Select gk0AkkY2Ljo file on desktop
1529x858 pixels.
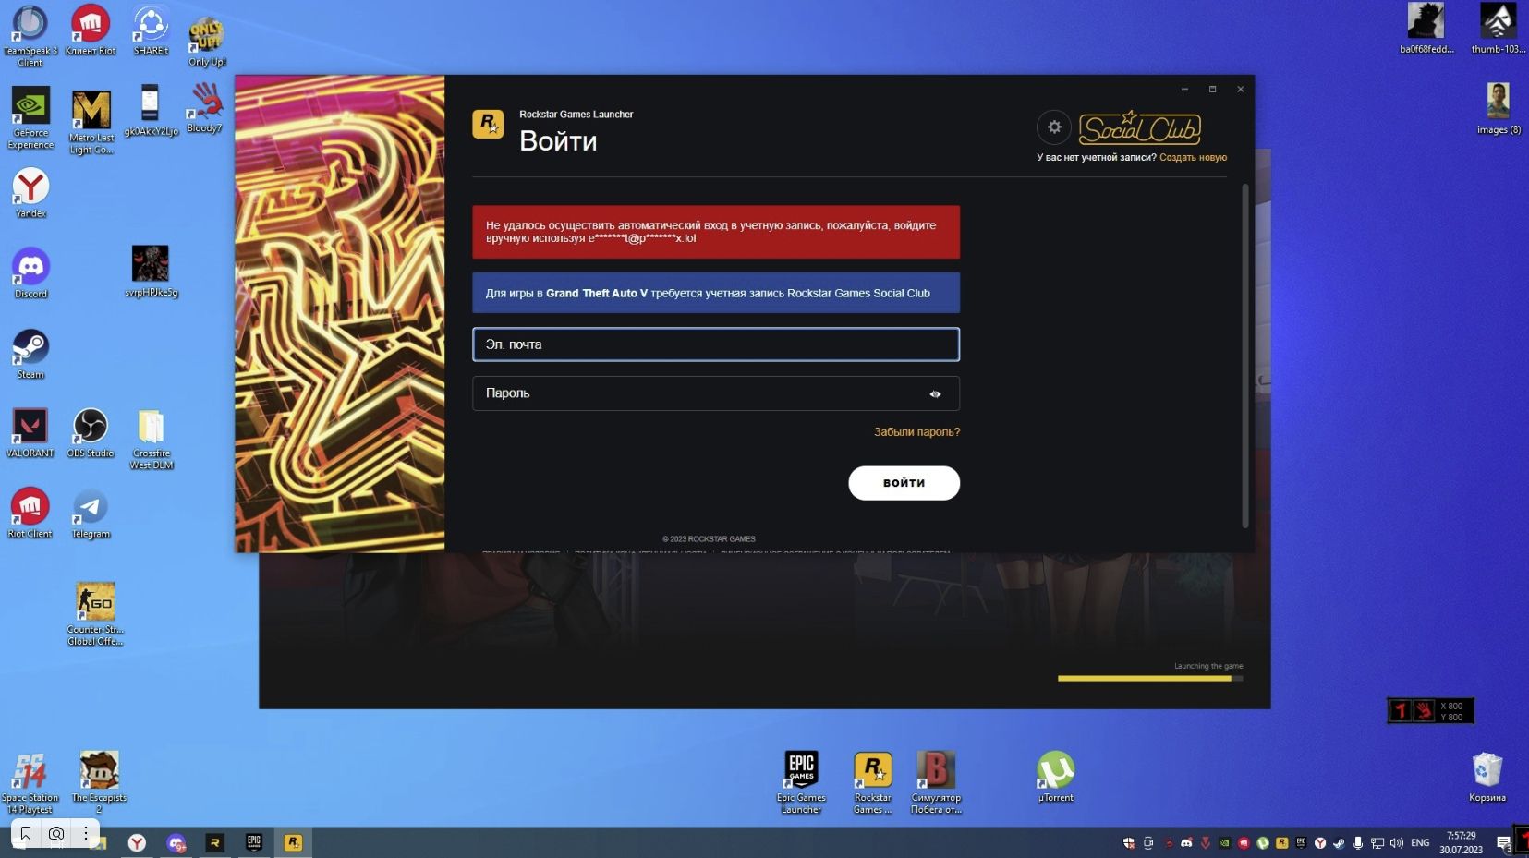(151, 110)
